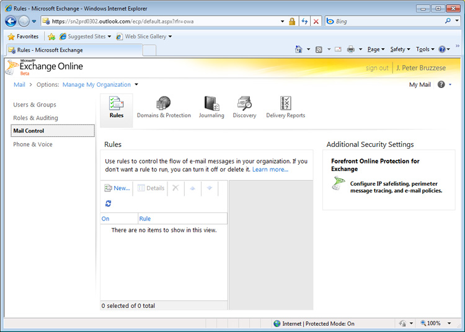
Task: Click the Bing search input field
Action: (387, 21)
